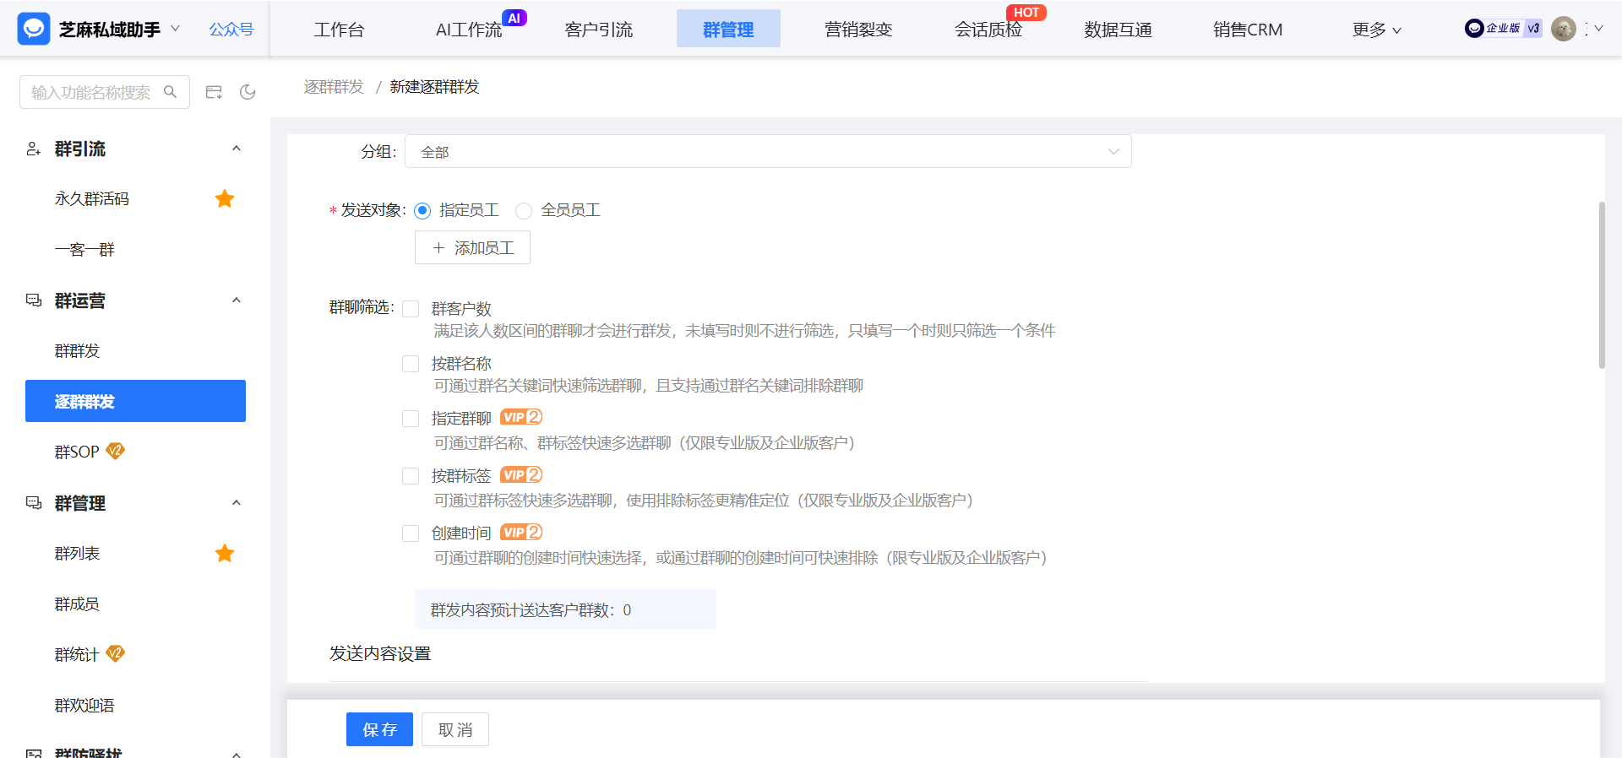Open the 更多 dropdown menu
The image size is (1622, 758).
point(1376,30)
